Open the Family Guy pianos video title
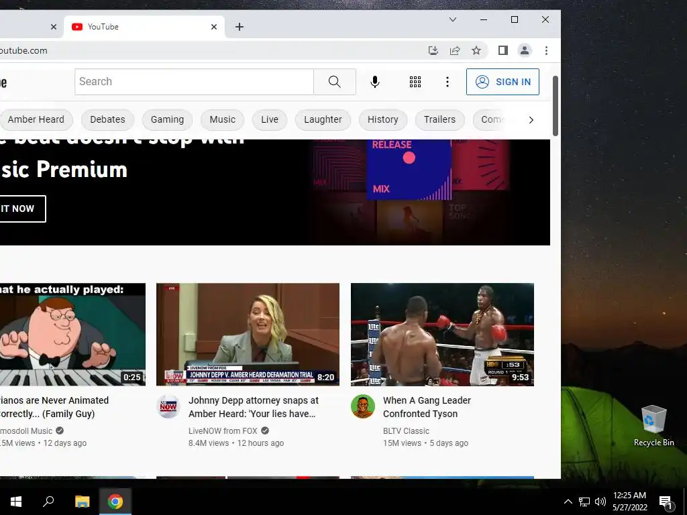Viewport: 687px width, 515px height. pyautogui.click(x=54, y=407)
